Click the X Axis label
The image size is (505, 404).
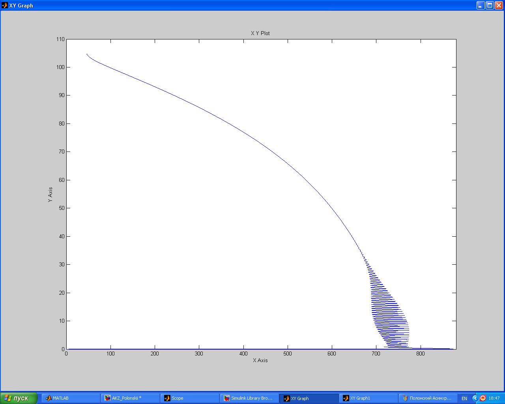coord(260,360)
